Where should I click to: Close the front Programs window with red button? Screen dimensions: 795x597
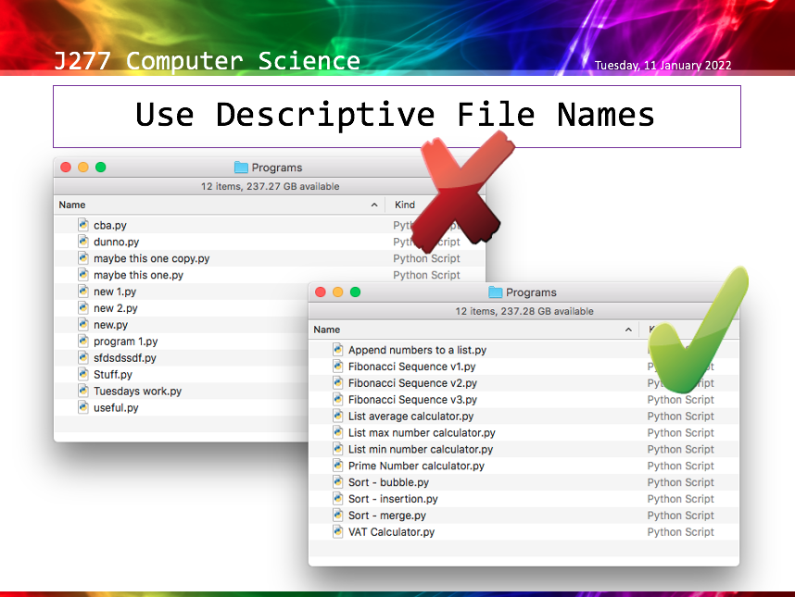[x=321, y=292]
